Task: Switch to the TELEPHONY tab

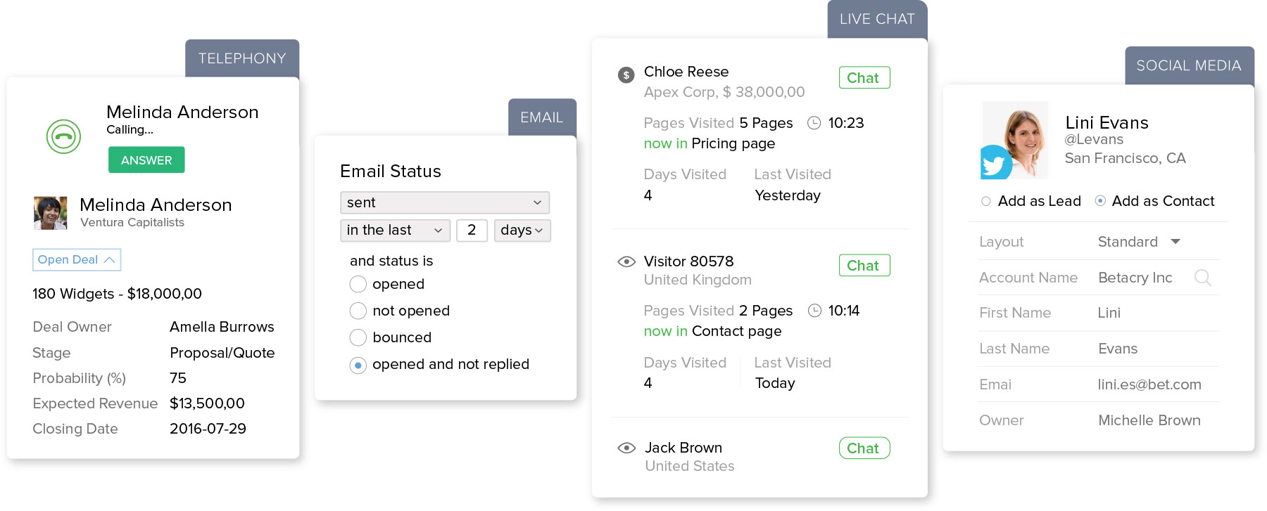Action: tap(241, 58)
